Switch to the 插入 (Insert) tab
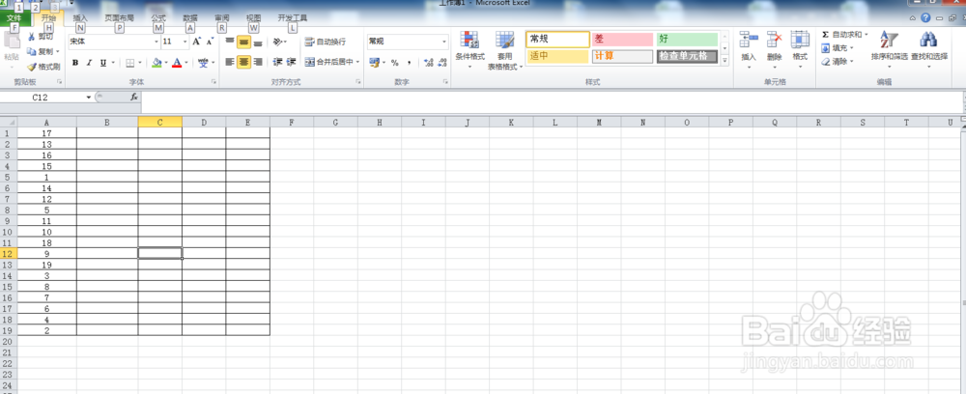 coord(80,18)
